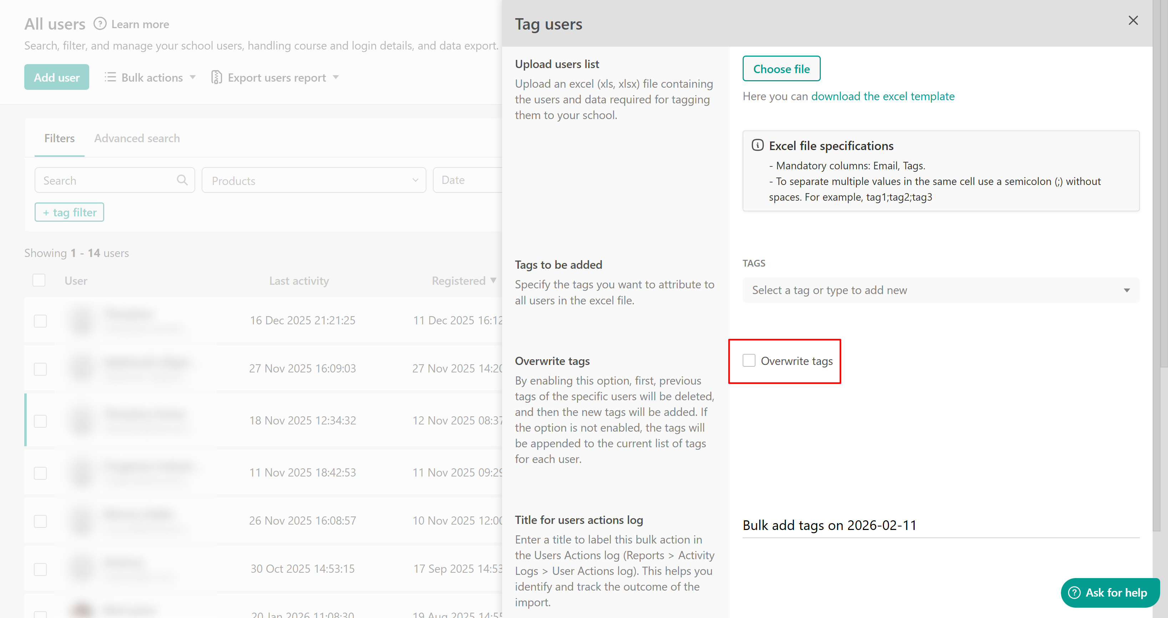This screenshot has height=618, width=1168.
Task: Select the Filters tab
Action: 59,138
